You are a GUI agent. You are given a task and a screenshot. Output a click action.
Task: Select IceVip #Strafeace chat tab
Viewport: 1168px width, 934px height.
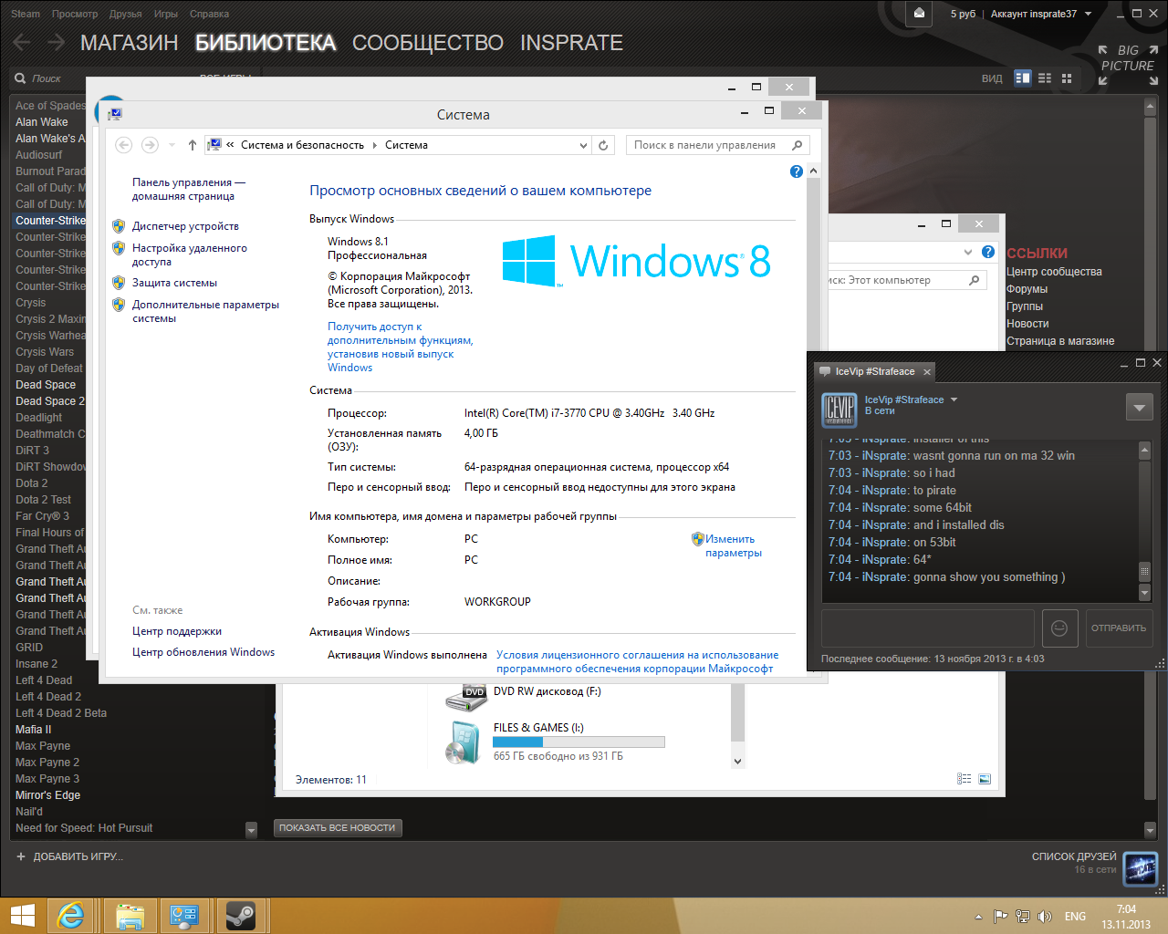tap(875, 371)
